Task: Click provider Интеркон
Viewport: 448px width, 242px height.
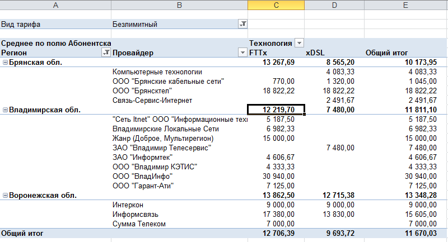Action: point(128,205)
